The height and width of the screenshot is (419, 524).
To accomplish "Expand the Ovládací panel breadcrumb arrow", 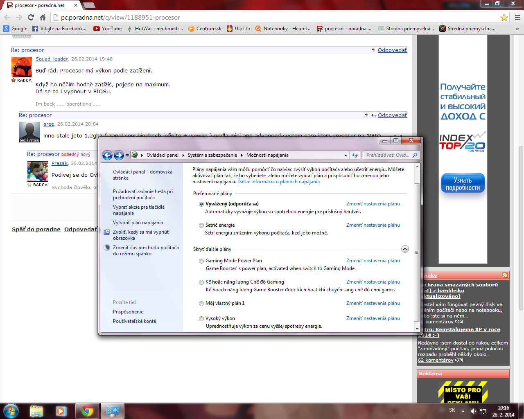I will (183, 155).
